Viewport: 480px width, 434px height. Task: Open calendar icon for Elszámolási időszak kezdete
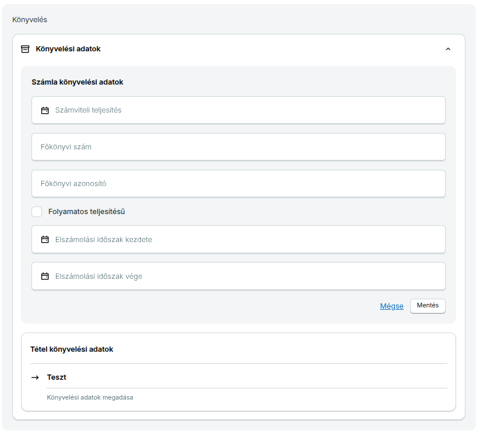[x=45, y=240]
